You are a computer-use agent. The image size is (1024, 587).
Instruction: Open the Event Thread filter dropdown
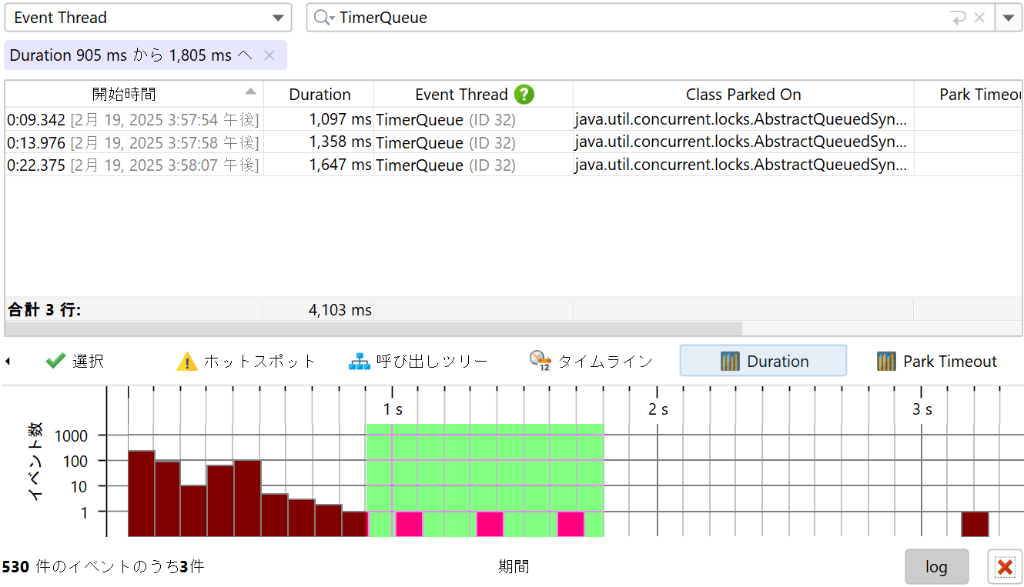click(148, 18)
